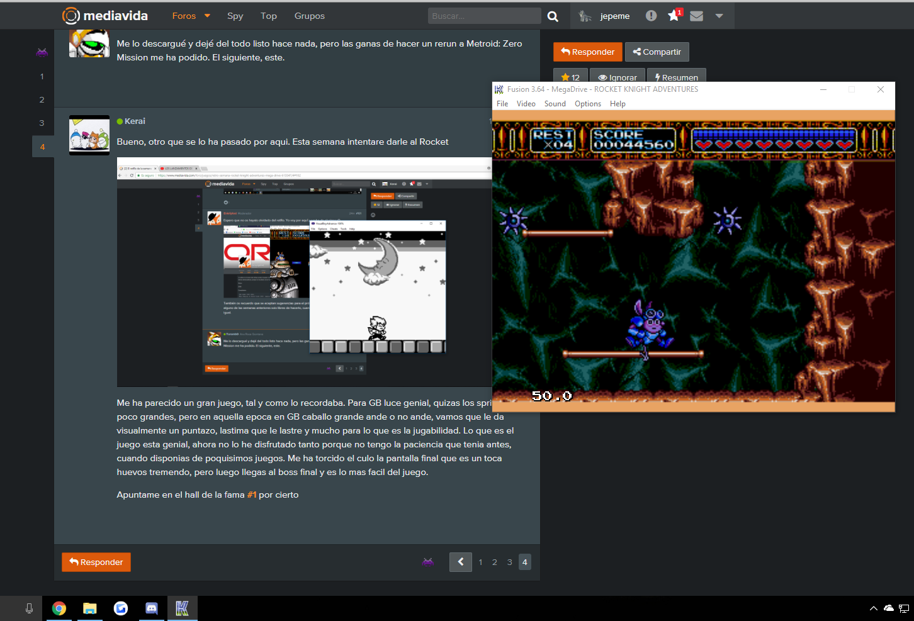Follow the #1 post reference link
This screenshot has height=621, width=914.
coord(252,495)
